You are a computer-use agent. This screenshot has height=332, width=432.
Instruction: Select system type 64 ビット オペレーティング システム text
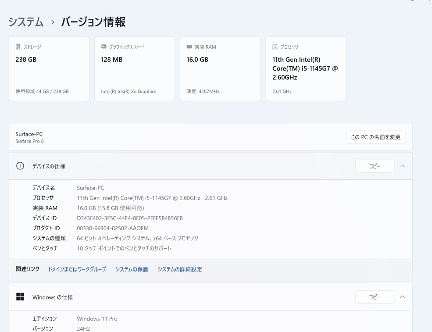click(138, 238)
